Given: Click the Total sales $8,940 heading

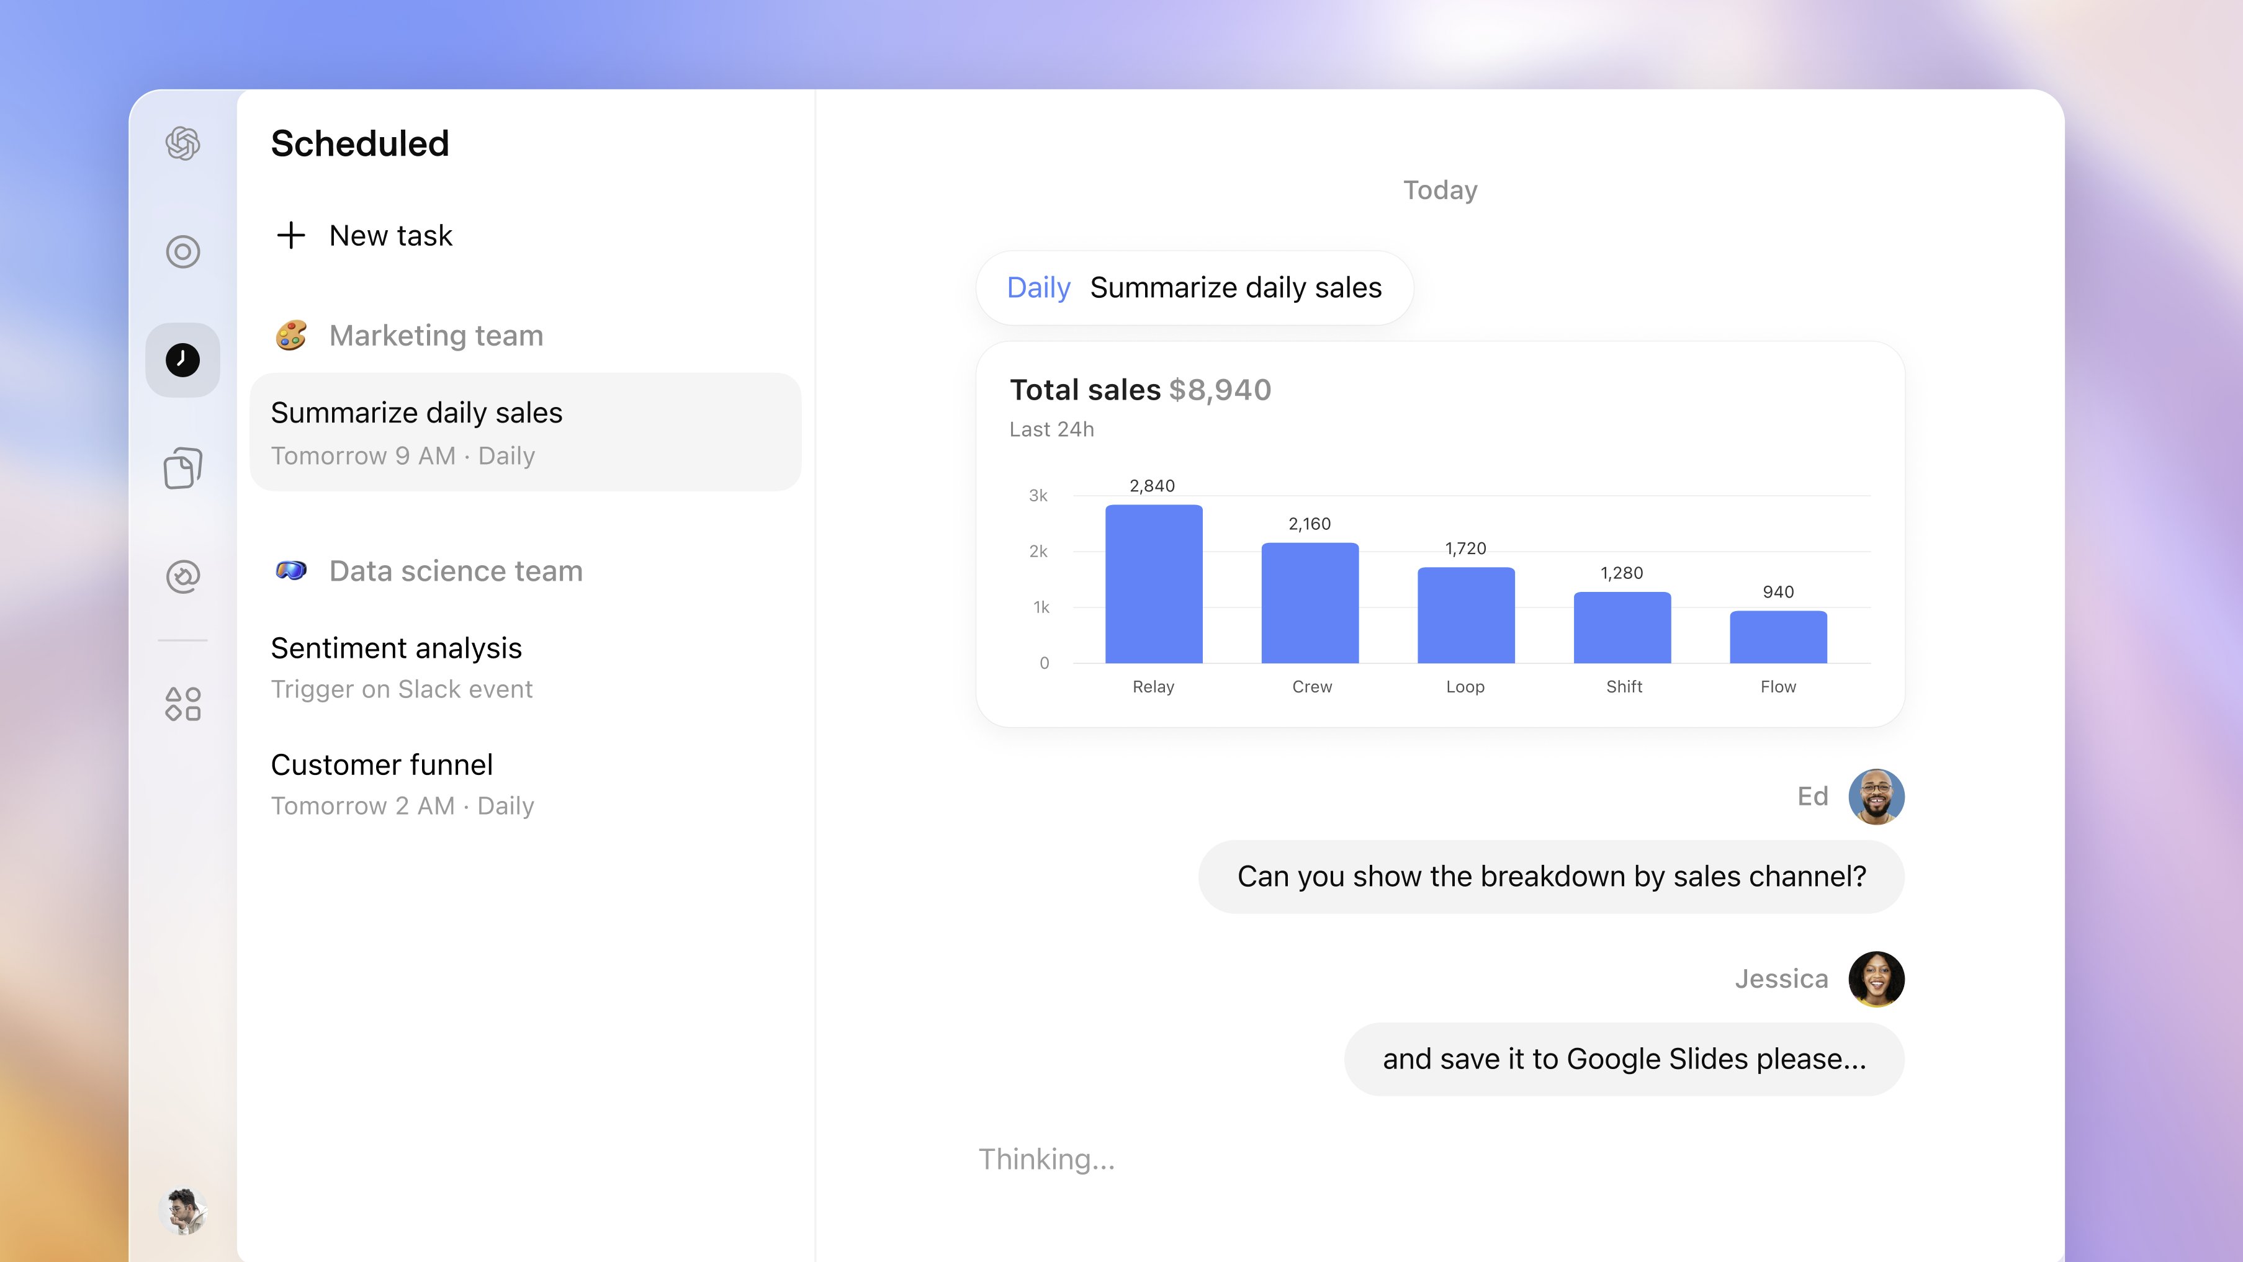Looking at the screenshot, I should point(1139,390).
